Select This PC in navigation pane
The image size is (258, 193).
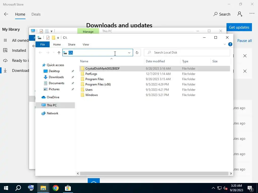click(55, 105)
